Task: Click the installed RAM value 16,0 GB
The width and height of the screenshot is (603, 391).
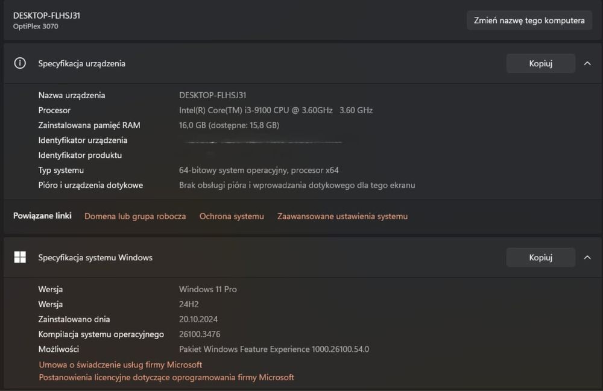Action: point(229,125)
